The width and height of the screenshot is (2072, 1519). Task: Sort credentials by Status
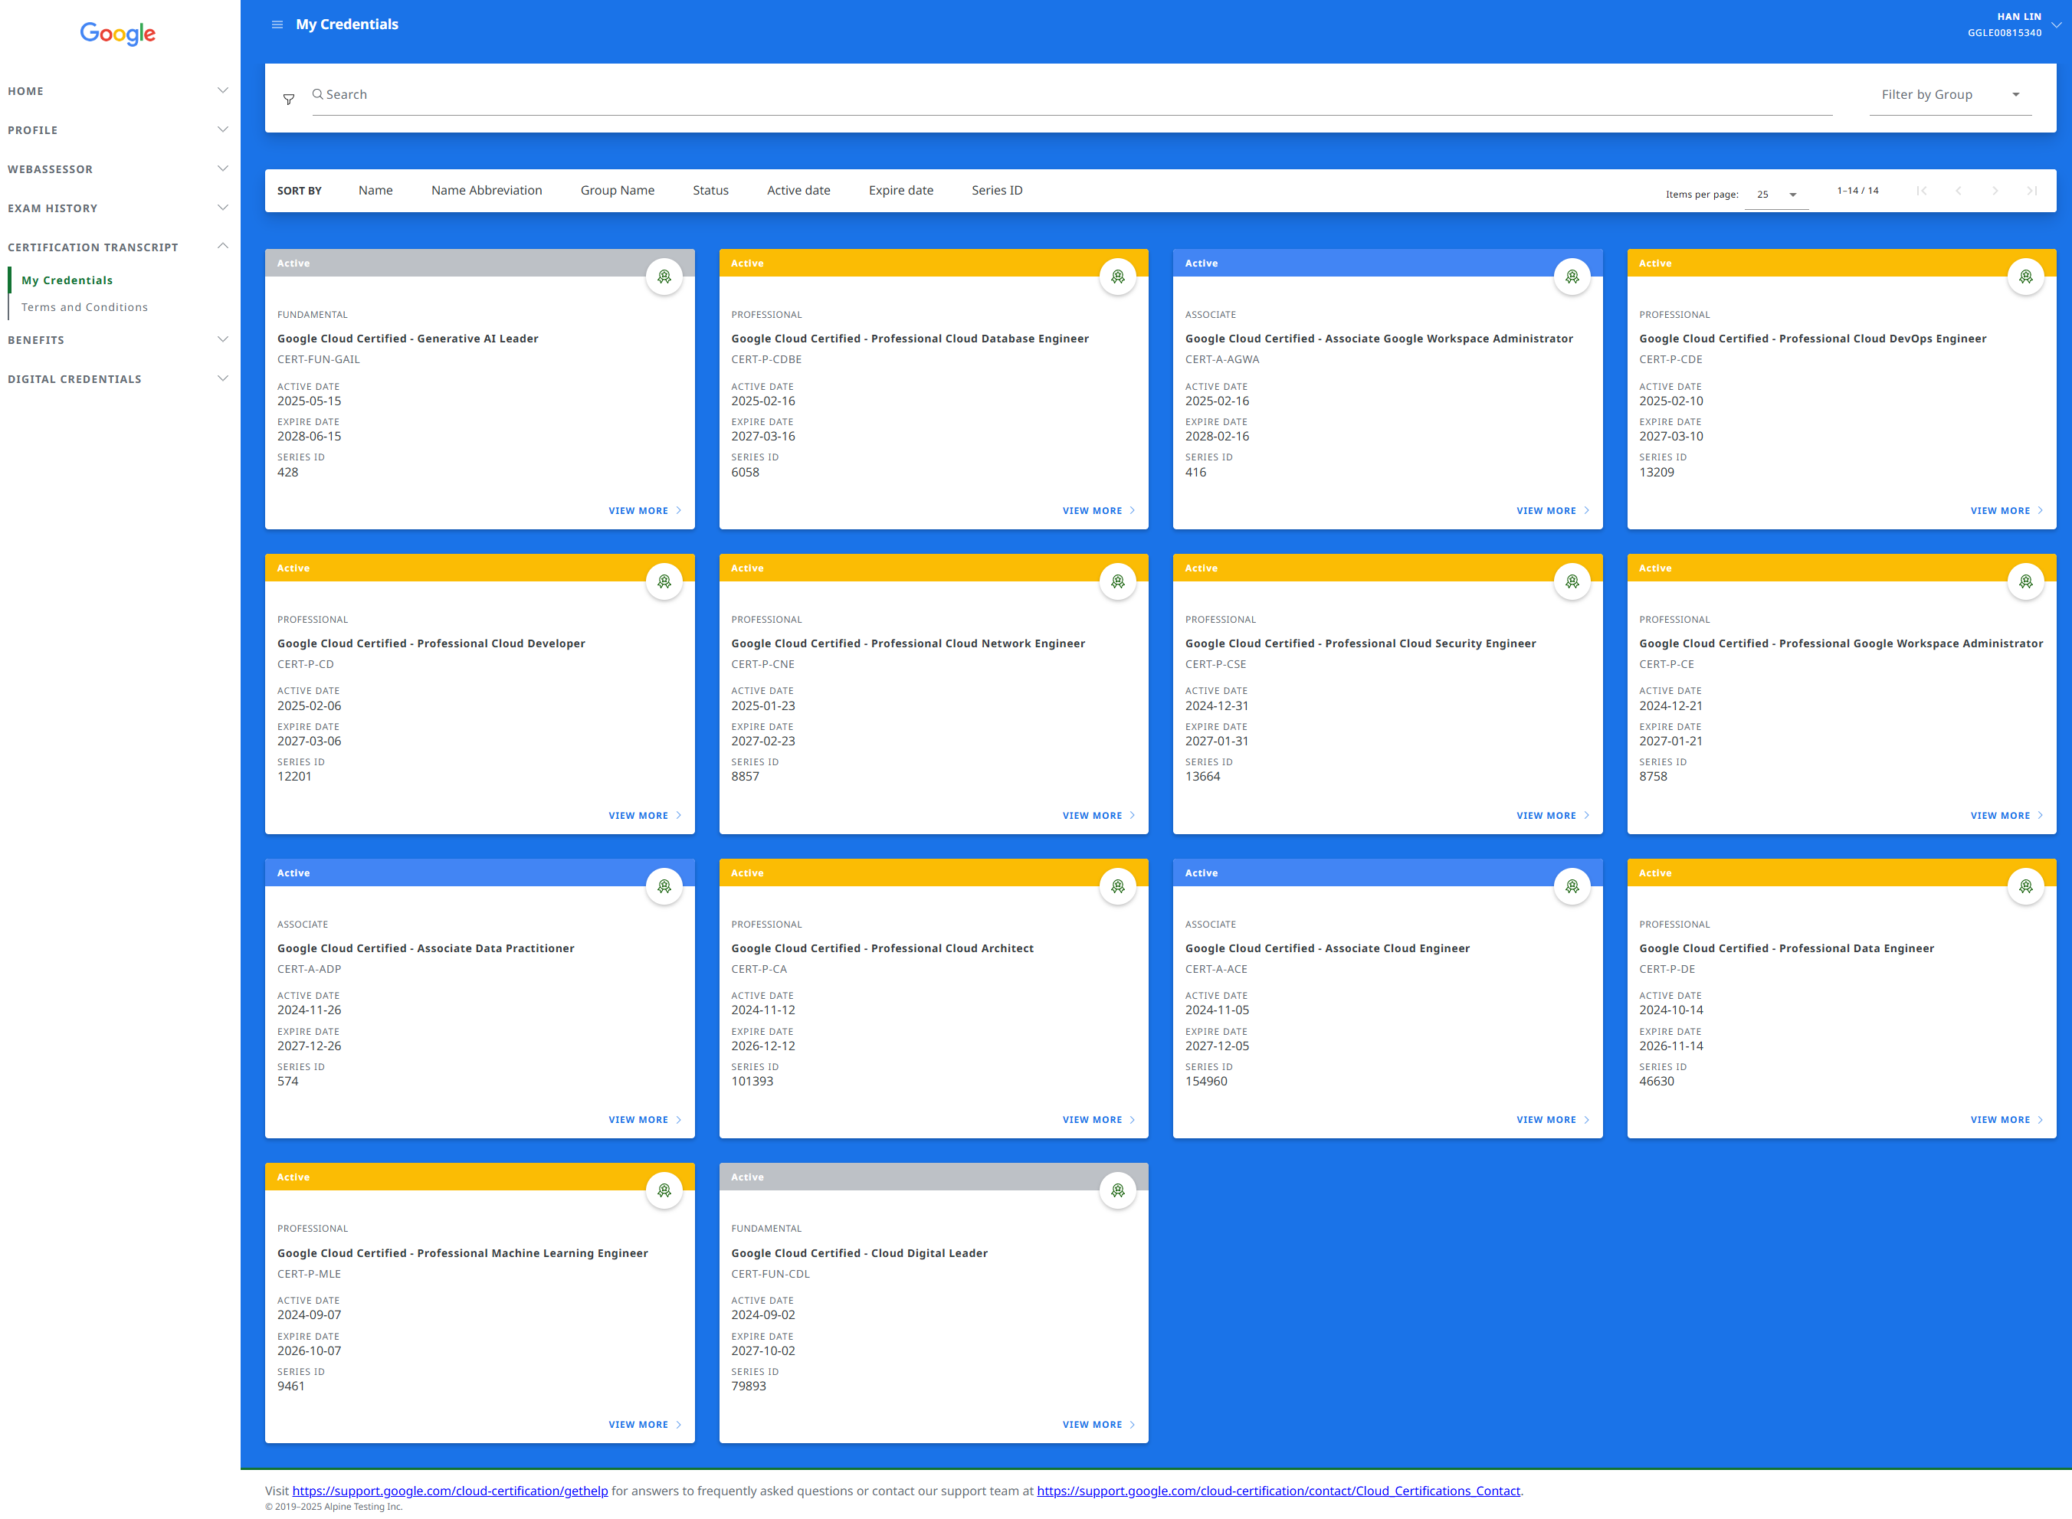tap(710, 190)
